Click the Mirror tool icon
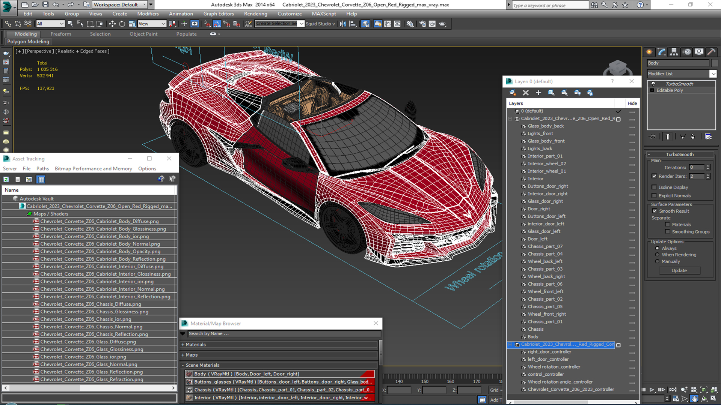 click(342, 24)
